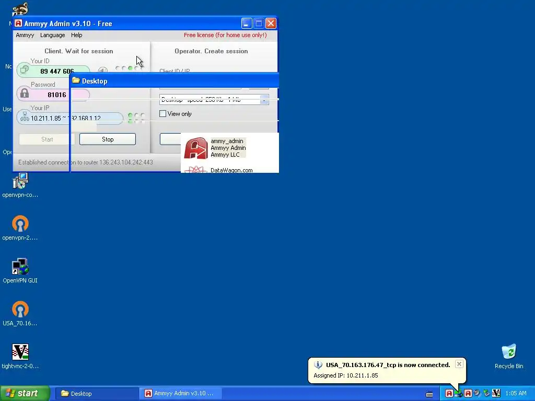Click the Stop button

[108, 139]
